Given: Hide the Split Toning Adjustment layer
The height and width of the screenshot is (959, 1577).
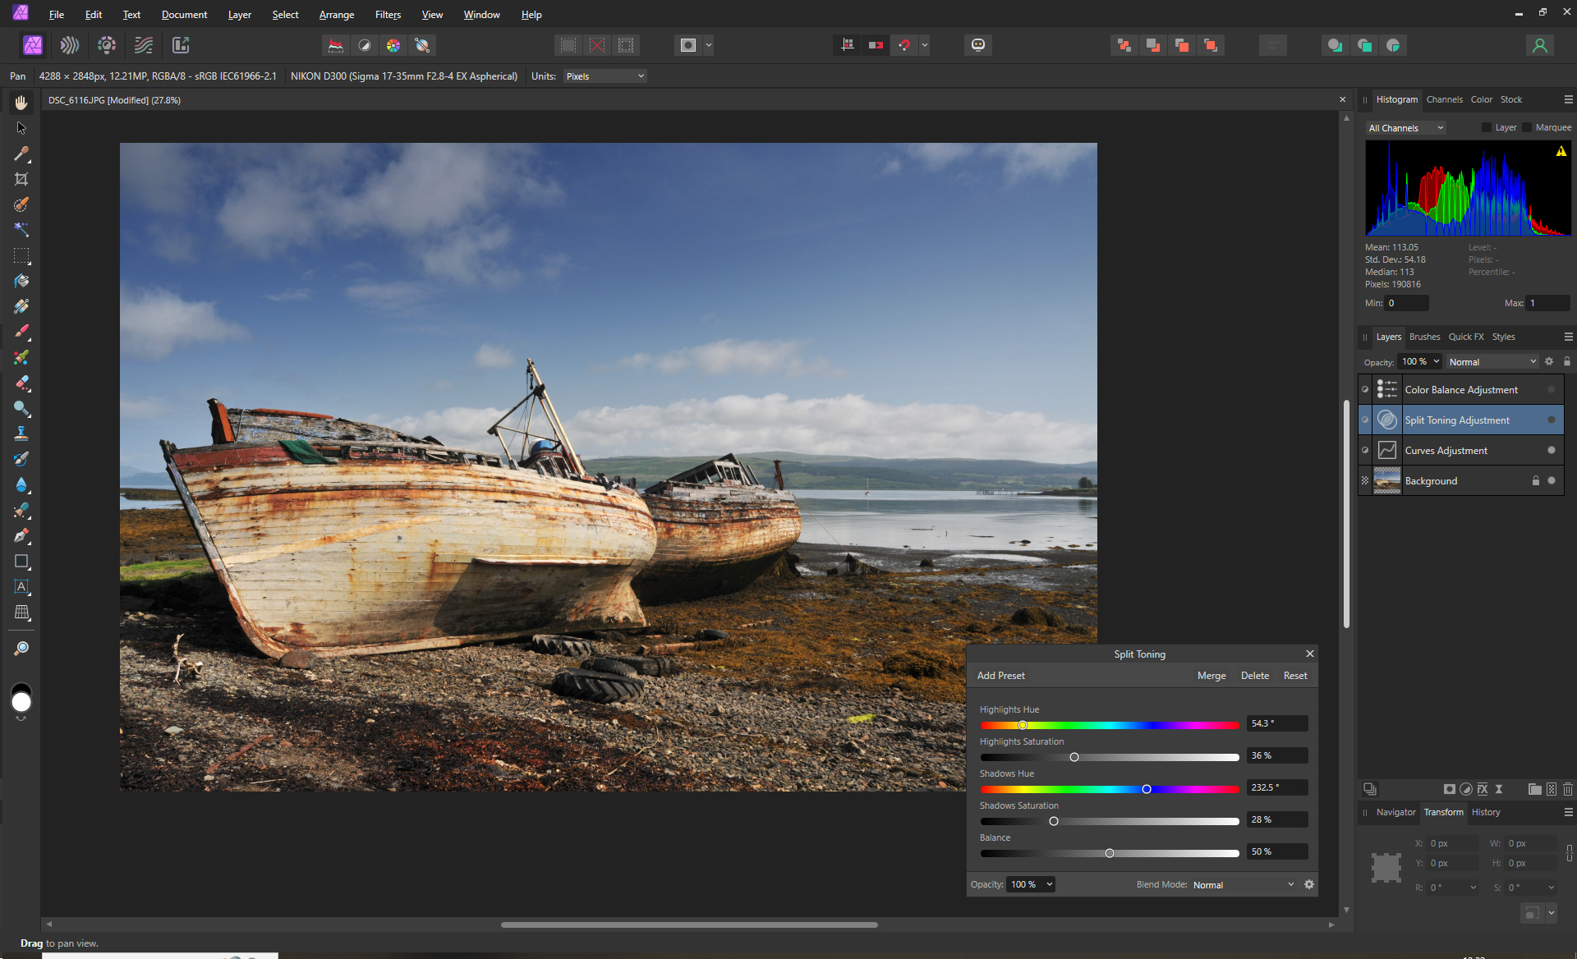Looking at the screenshot, I should pyautogui.click(x=1552, y=420).
